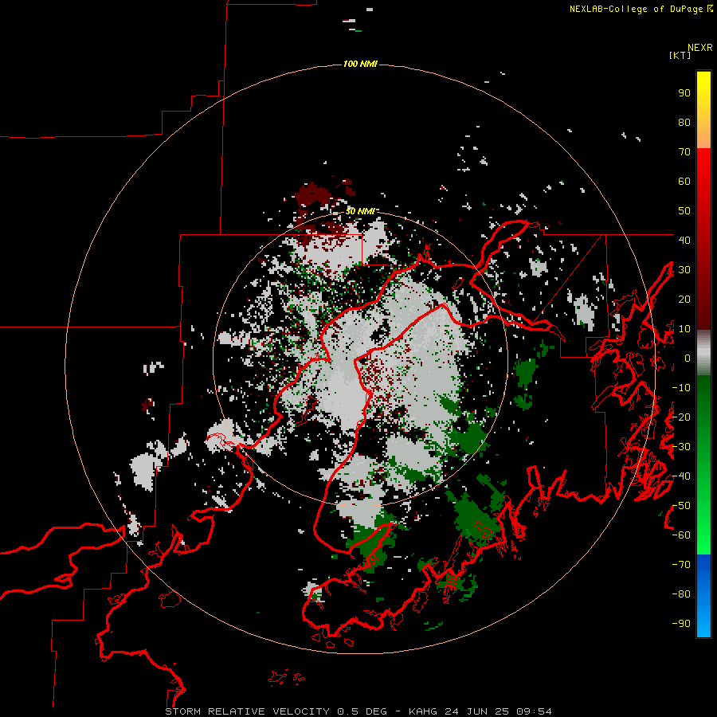Select the gray zero-velocity color bar segment
Image resolution: width=717 pixels, height=717 pixels.
tap(703, 353)
